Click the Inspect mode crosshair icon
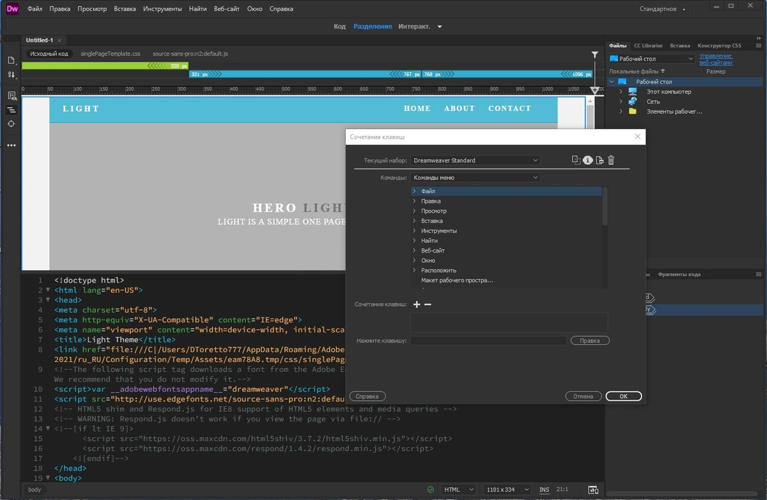Image resolution: width=767 pixels, height=500 pixels. coord(12,123)
